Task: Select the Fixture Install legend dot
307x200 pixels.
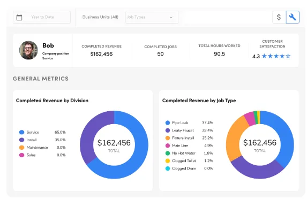Action: pyautogui.click(x=168, y=138)
